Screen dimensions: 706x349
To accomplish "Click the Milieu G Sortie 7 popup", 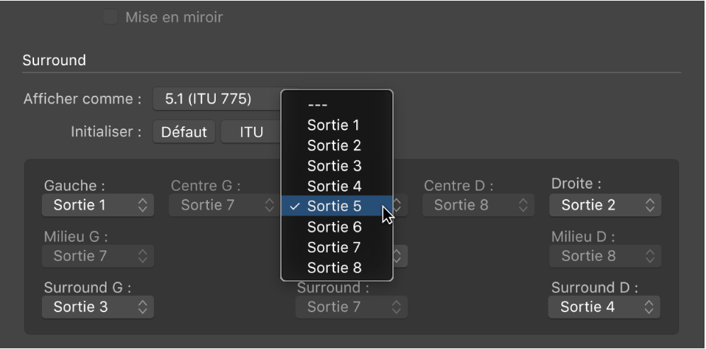I will [98, 256].
